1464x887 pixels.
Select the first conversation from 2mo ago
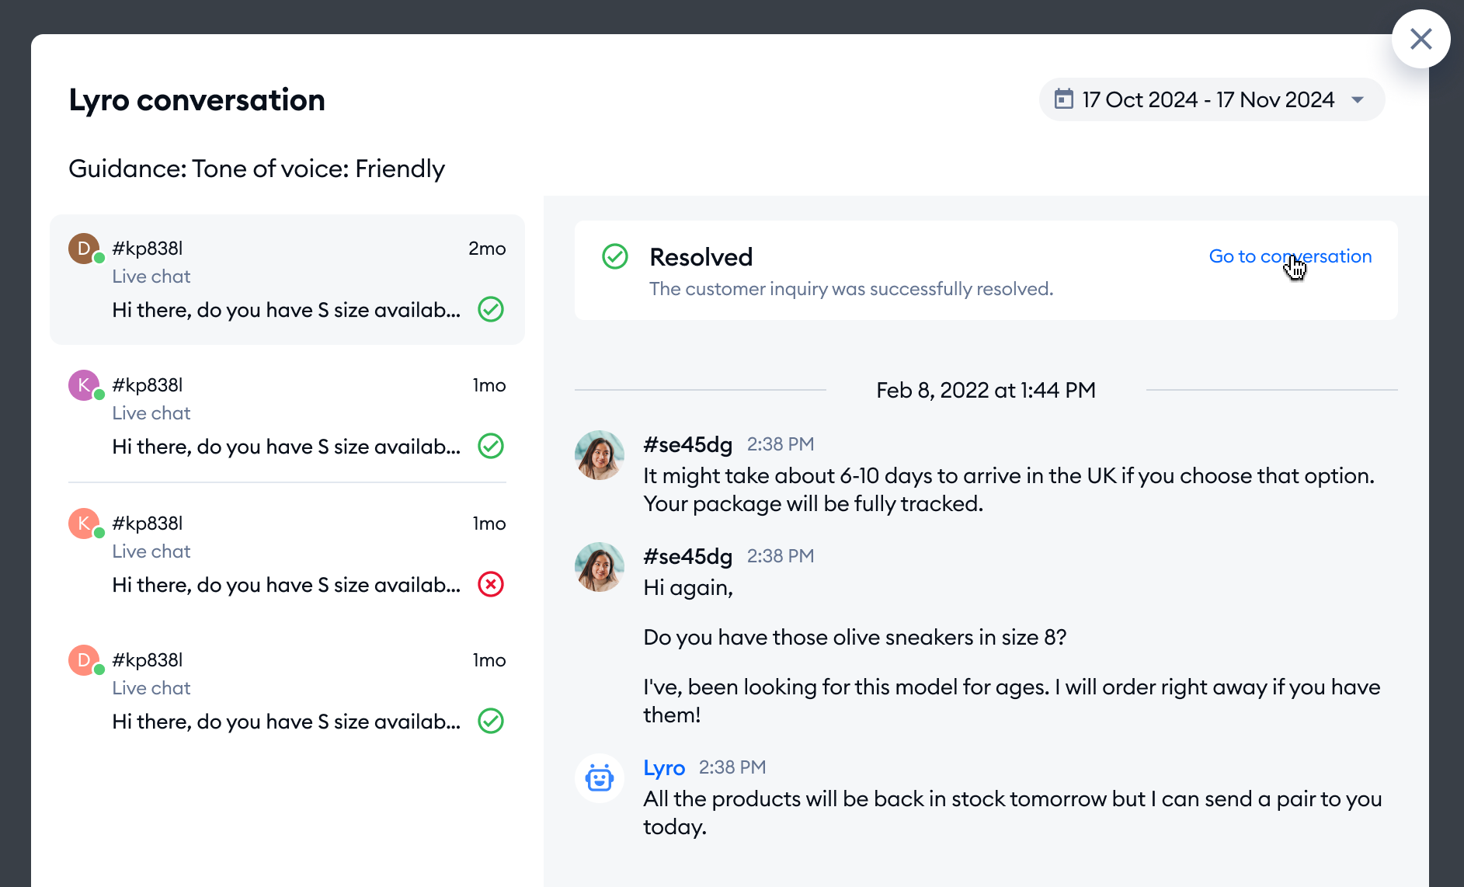pyautogui.click(x=287, y=279)
